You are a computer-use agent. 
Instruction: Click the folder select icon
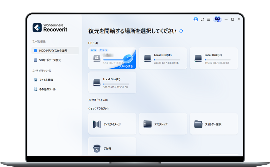pos(198,124)
